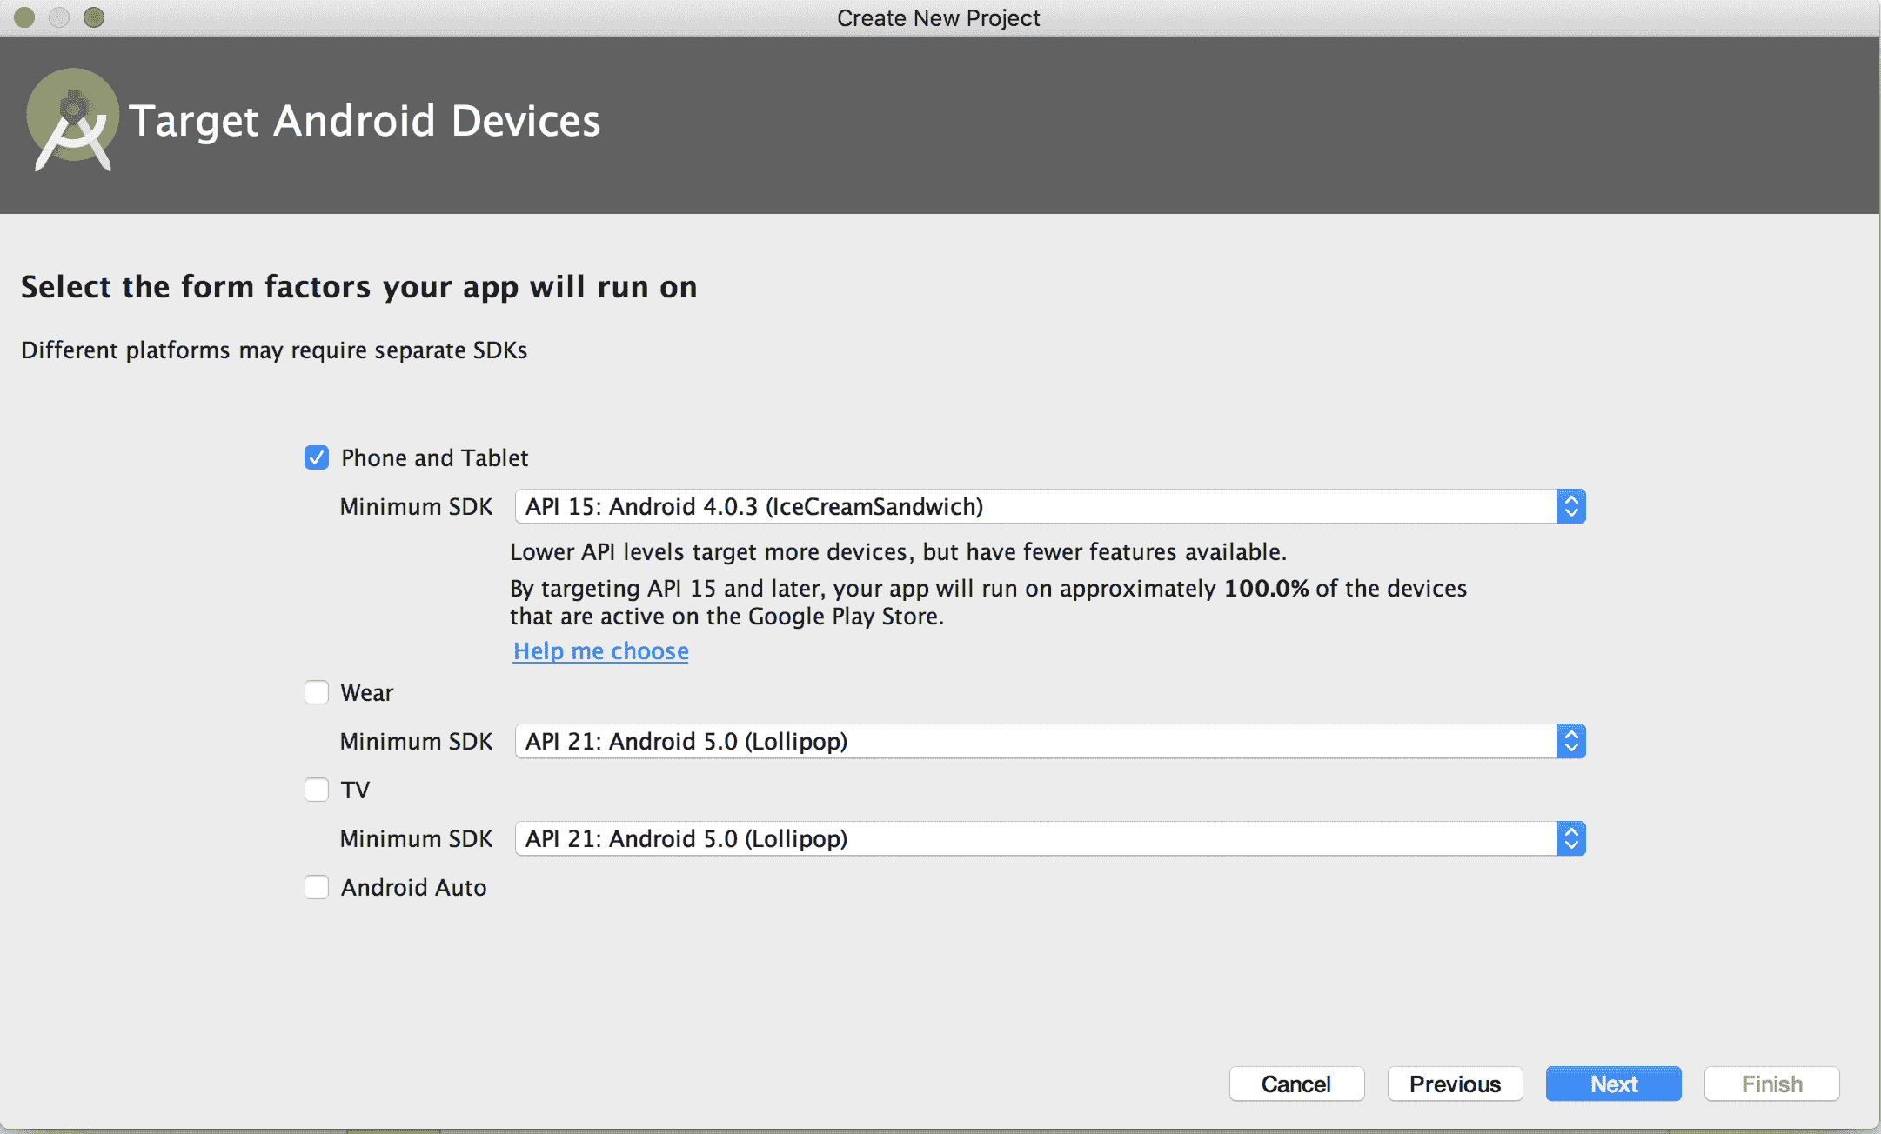Image resolution: width=1881 pixels, height=1134 pixels.
Task: Click the Android Auto label
Action: pyautogui.click(x=413, y=887)
